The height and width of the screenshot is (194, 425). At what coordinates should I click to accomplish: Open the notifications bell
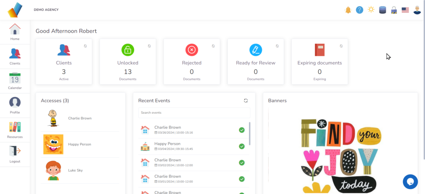click(348, 10)
